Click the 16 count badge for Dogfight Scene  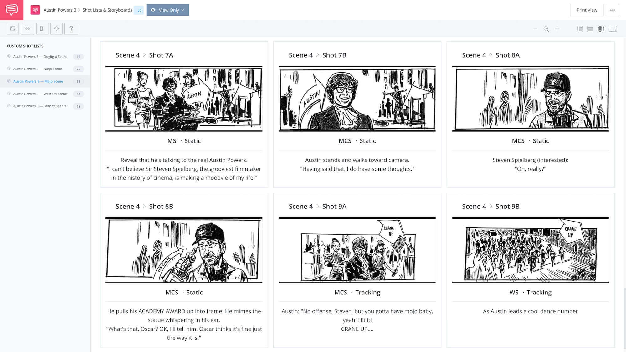[x=78, y=57]
